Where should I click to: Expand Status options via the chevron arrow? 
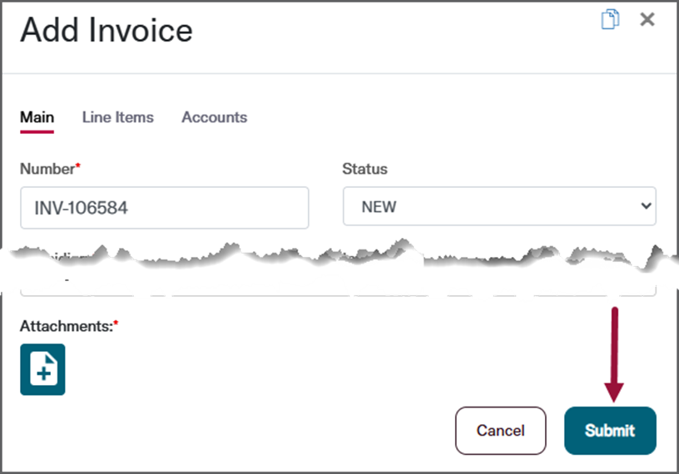[x=646, y=206]
